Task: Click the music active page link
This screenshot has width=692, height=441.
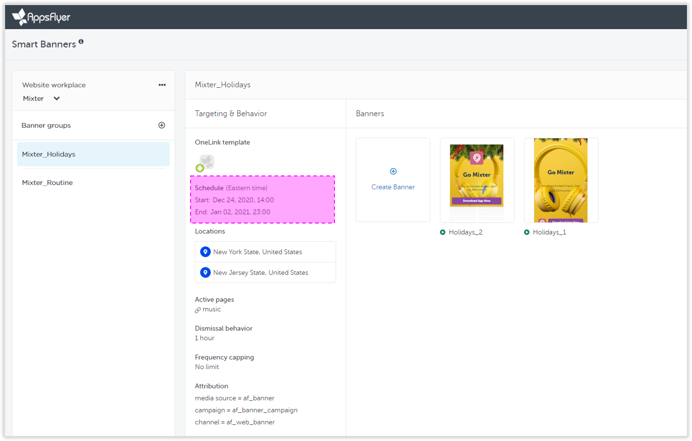Action: (212, 309)
